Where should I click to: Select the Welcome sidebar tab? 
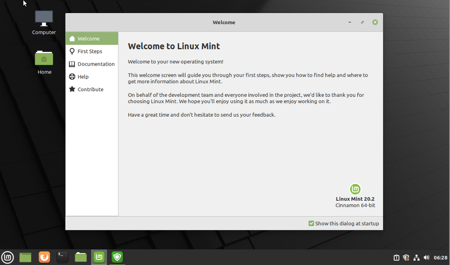[92, 38]
